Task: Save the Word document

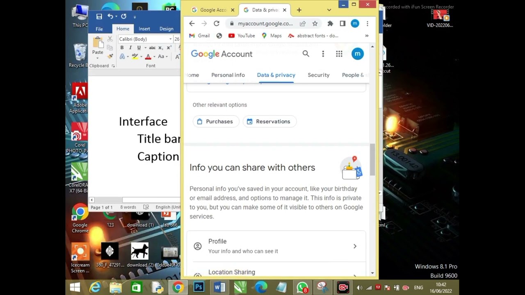Action: click(x=99, y=16)
